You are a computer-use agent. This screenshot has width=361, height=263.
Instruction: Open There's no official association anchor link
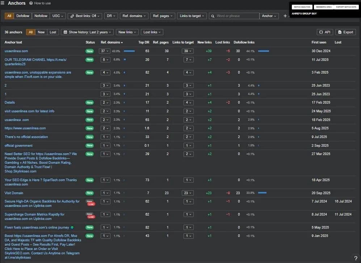click(x=26, y=137)
